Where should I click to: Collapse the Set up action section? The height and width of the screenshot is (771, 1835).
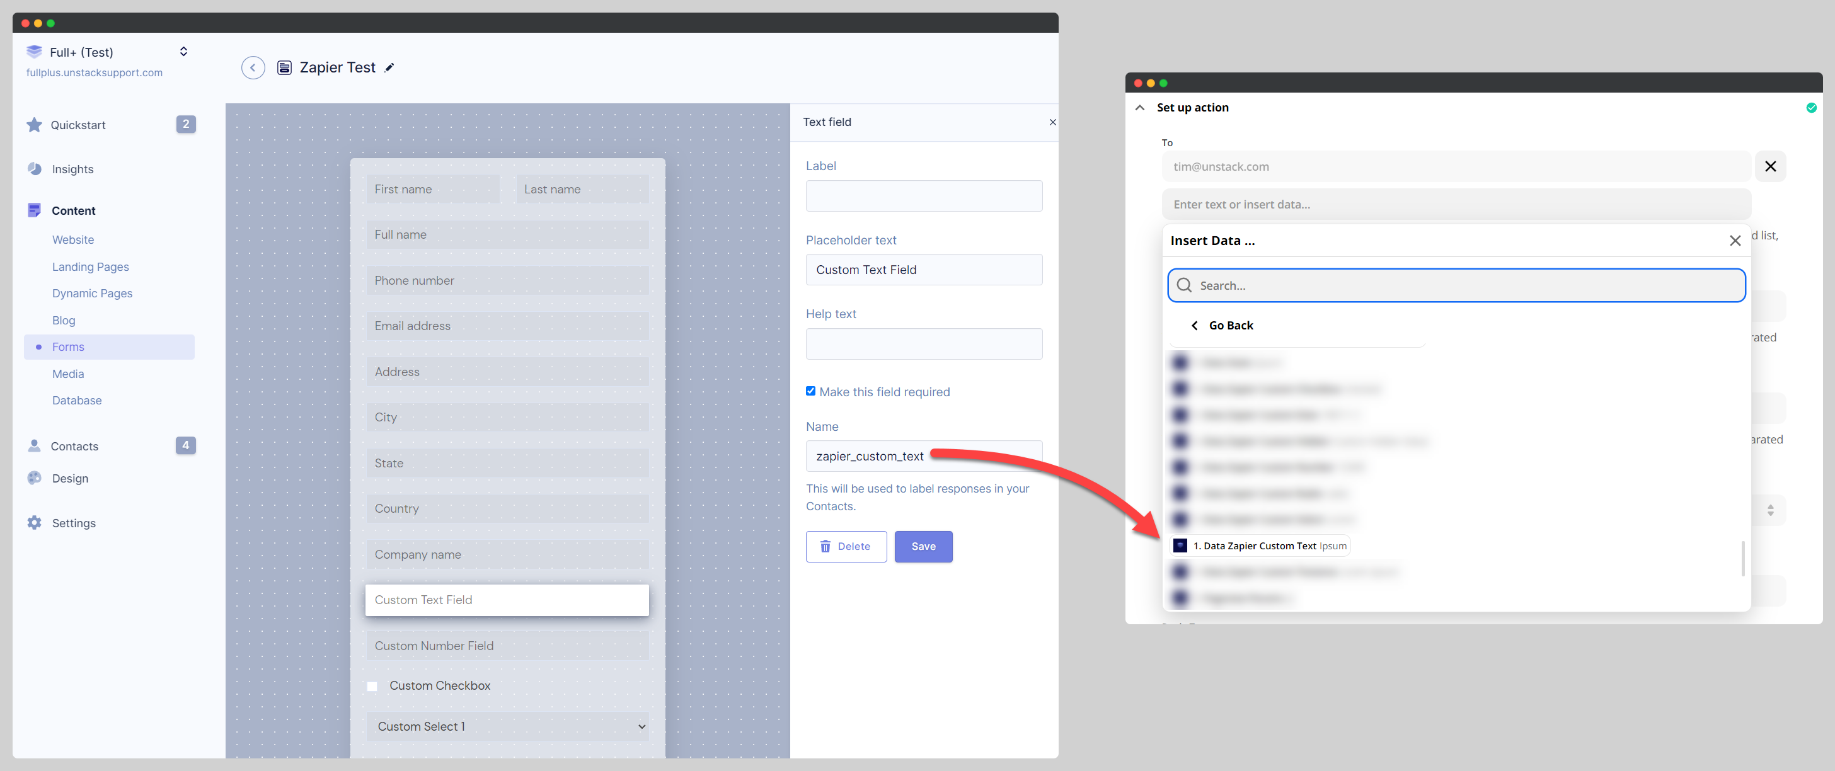coord(1140,108)
